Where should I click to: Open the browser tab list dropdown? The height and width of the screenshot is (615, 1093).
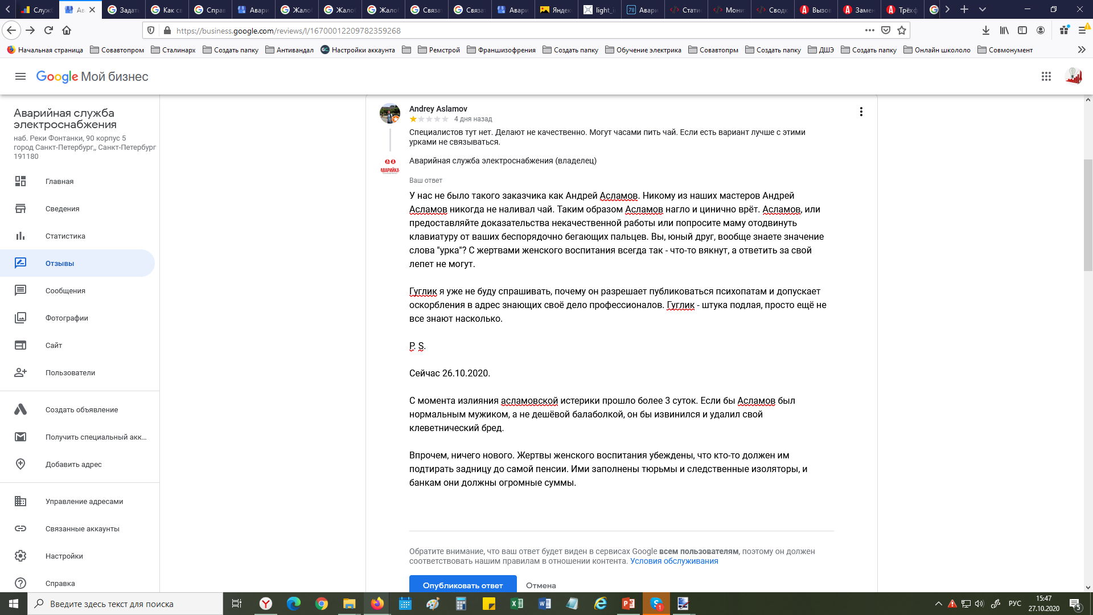tap(982, 10)
